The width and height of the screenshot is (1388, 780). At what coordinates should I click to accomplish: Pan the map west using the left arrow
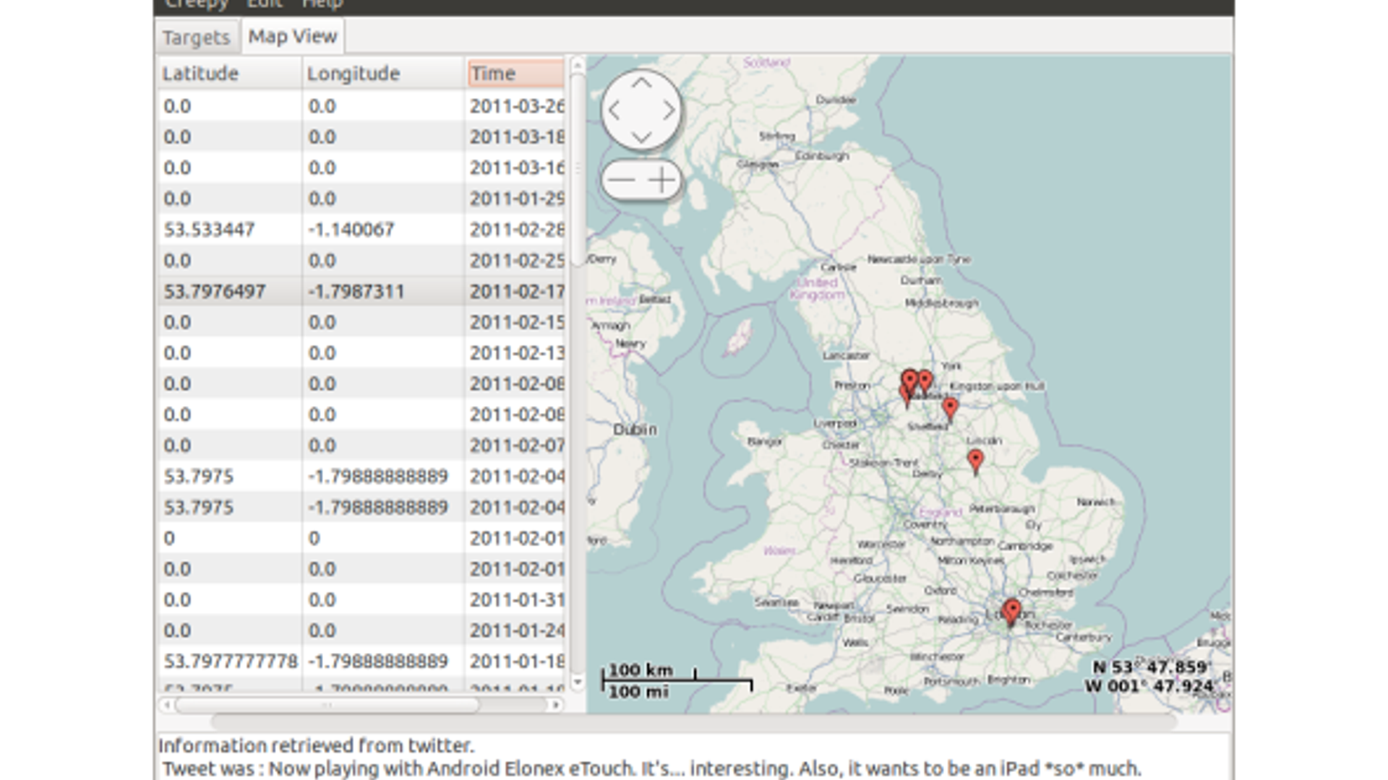615,110
